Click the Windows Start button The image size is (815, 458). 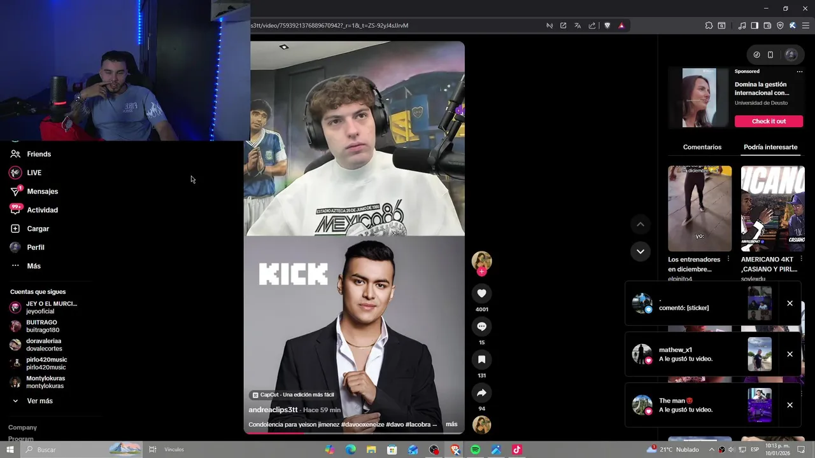[10, 450]
